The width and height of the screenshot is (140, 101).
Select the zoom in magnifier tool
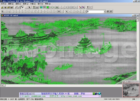pos(16,7)
